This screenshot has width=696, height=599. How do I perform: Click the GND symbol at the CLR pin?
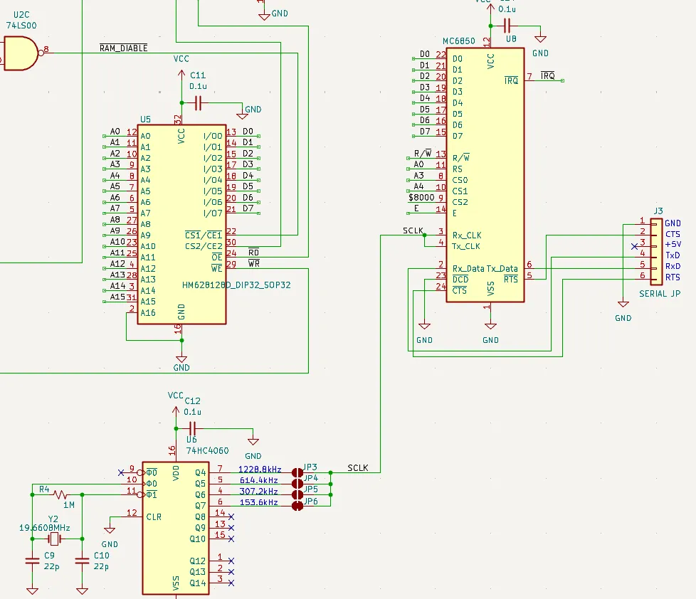(110, 530)
